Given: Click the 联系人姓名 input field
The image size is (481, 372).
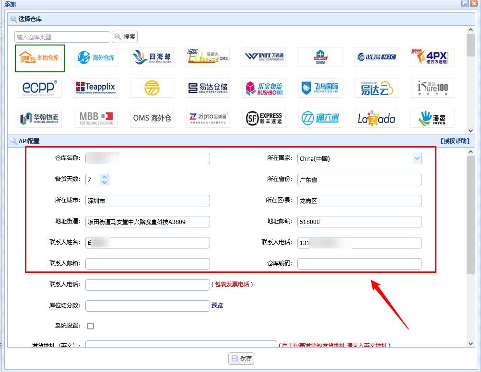Looking at the screenshot, I should [x=148, y=243].
